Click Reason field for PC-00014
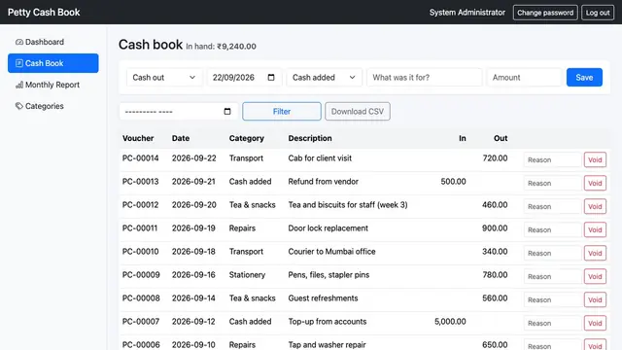Image resolution: width=622 pixels, height=350 pixels. [x=552, y=159]
